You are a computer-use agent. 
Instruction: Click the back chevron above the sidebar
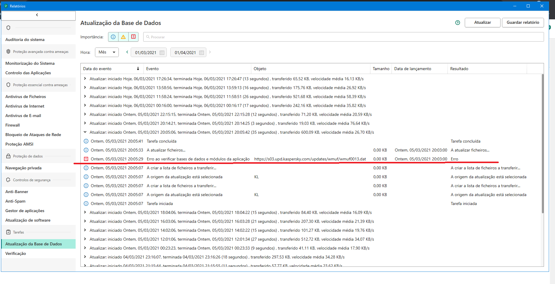click(37, 15)
